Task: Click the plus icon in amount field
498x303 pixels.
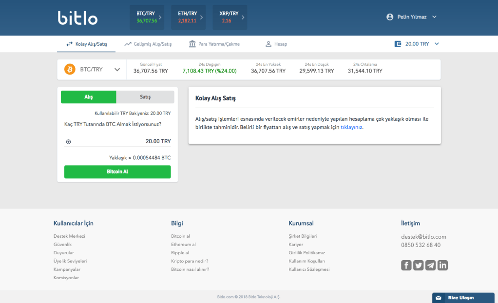Action: [68, 142]
